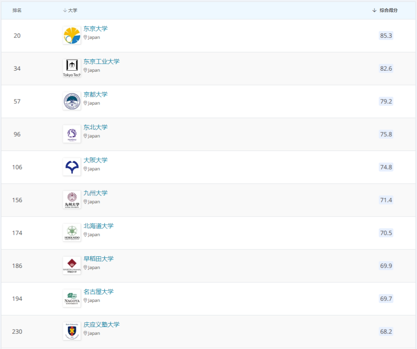Click the score 68.2
Image resolution: width=417 pixels, height=349 pixels.
click(386, 332)
